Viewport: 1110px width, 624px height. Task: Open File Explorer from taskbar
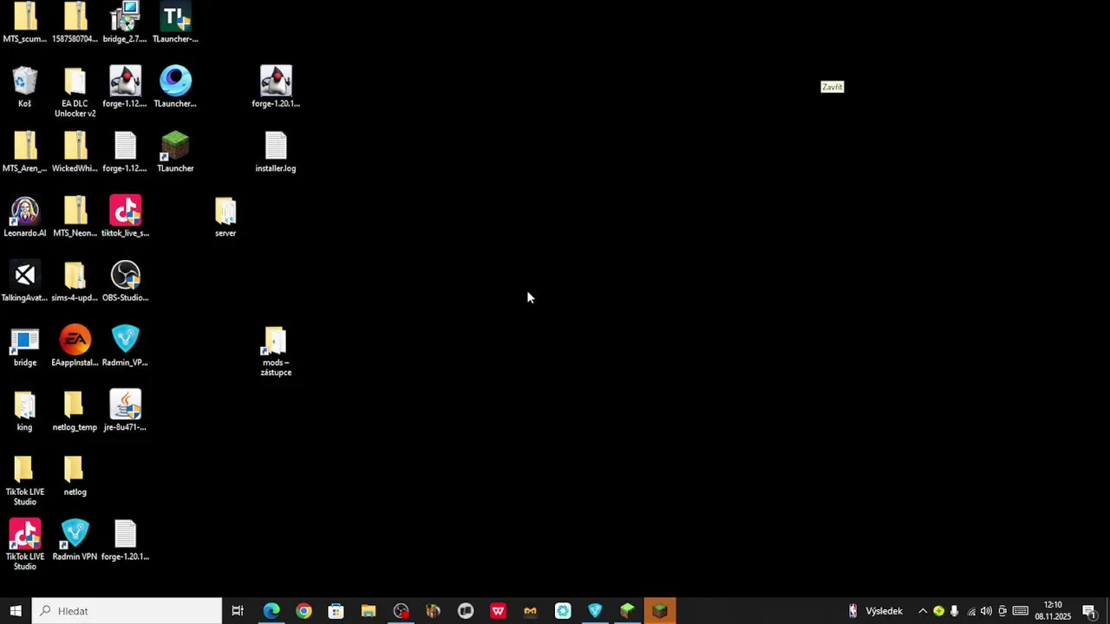pos(369,611)
